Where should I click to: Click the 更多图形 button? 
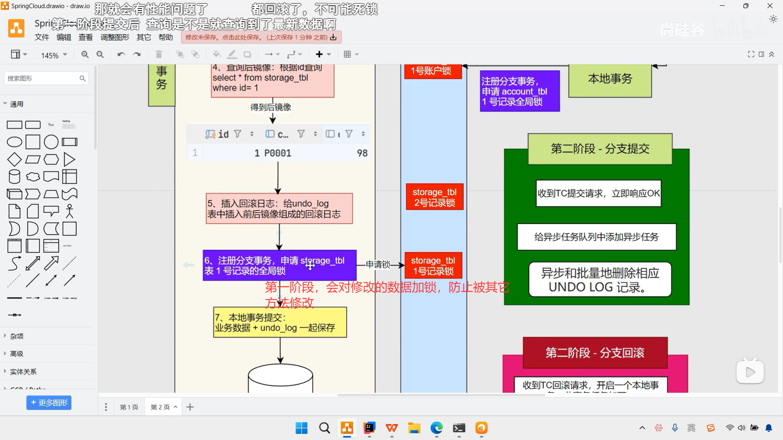pyautogui.click(x=49, y=403)
